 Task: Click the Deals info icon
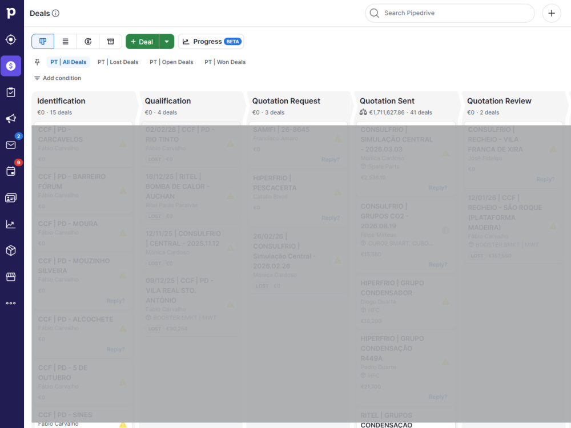56,13
